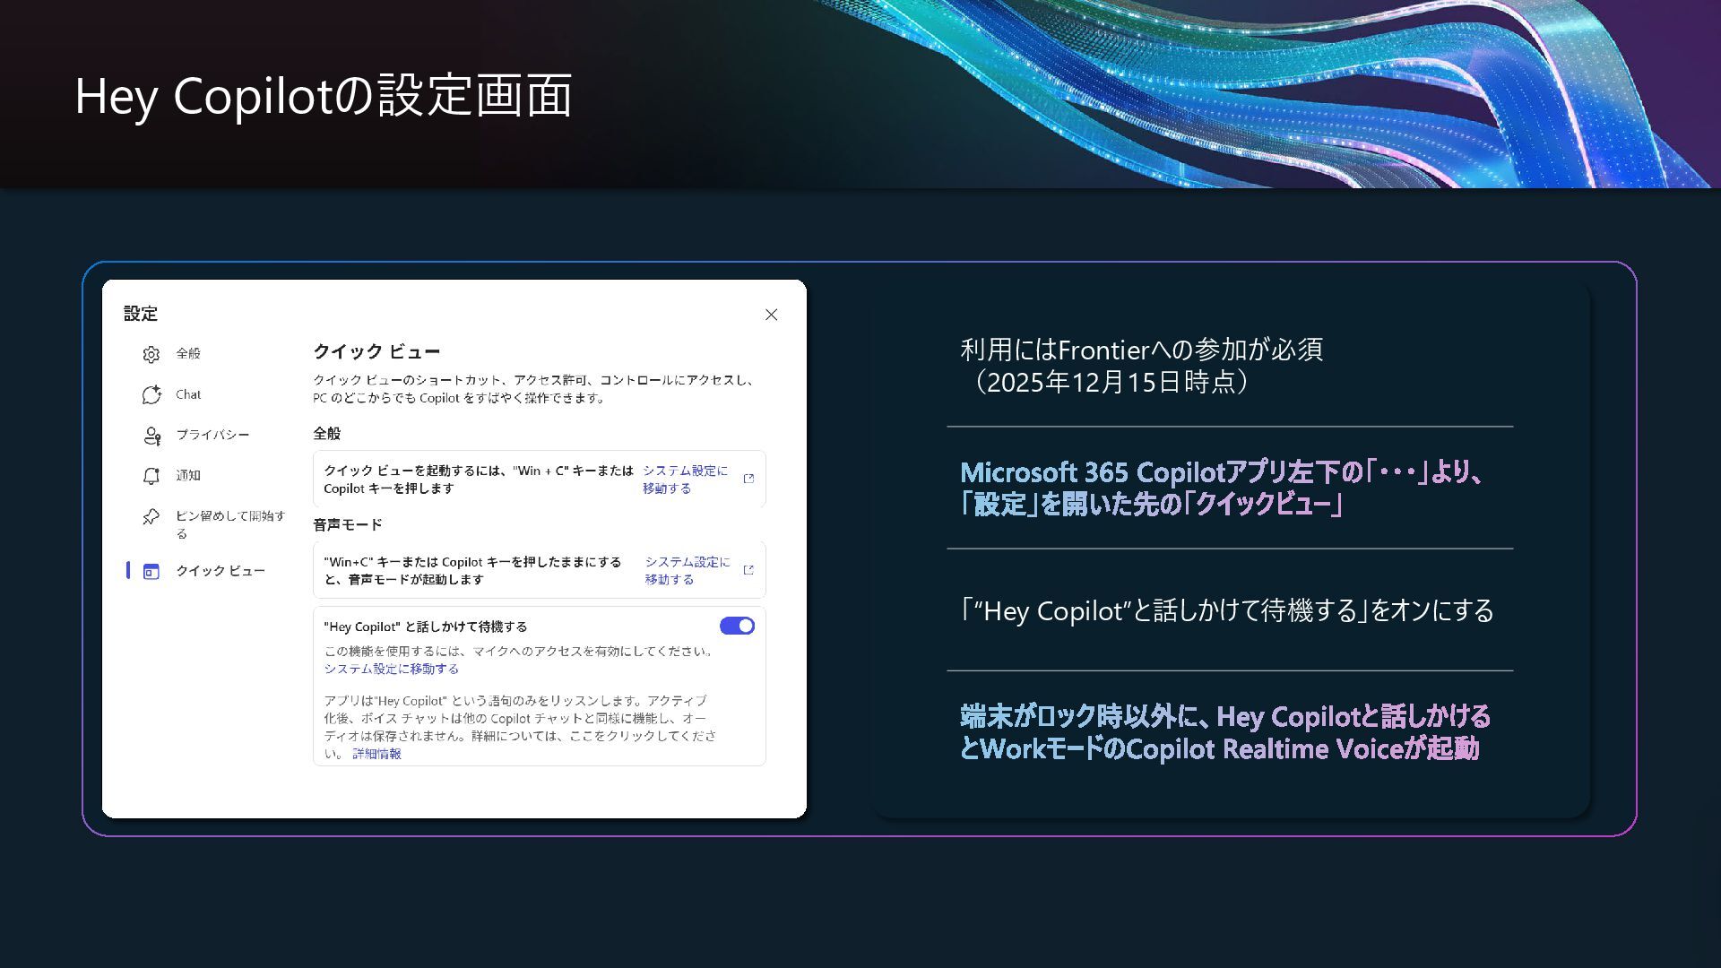Select the クイック ビュー sidebar item
This screenshot has width=1721, height=968.
pyautogui.click(x=220, y=571)
